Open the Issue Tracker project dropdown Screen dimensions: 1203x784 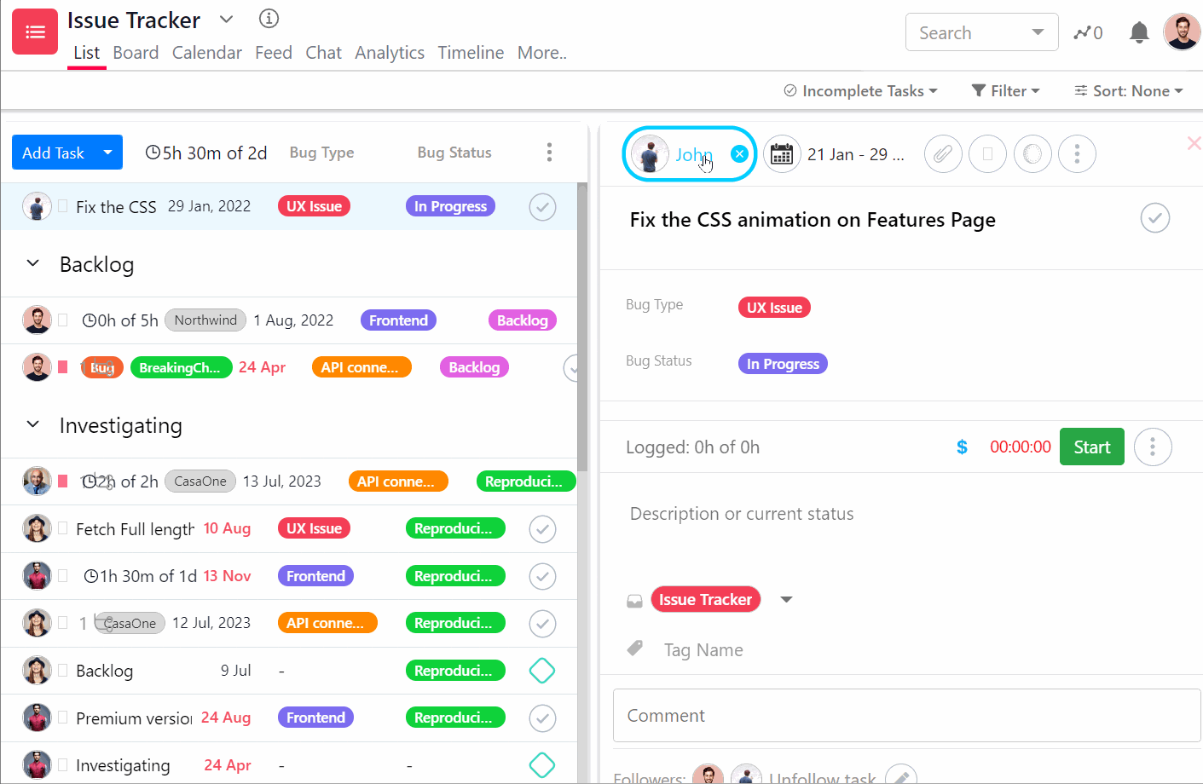coord(785,599)
